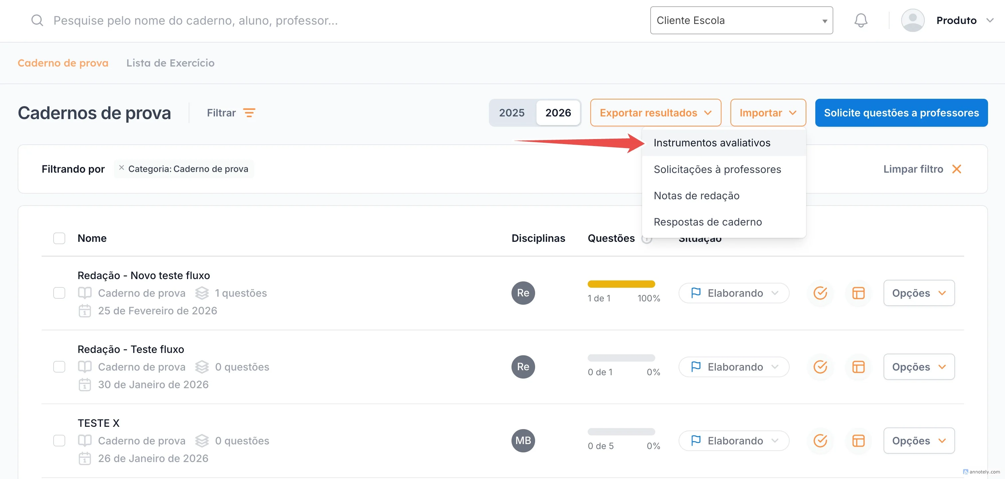Click layout icon for TESTE X row
1005x479 pixels.
tap(858, 441)
